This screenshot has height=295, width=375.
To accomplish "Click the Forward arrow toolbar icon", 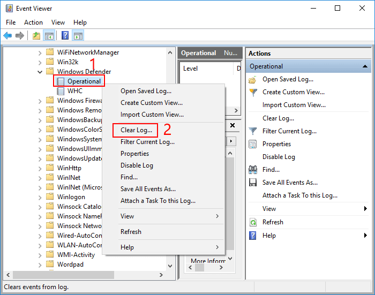I will (20, 36).
